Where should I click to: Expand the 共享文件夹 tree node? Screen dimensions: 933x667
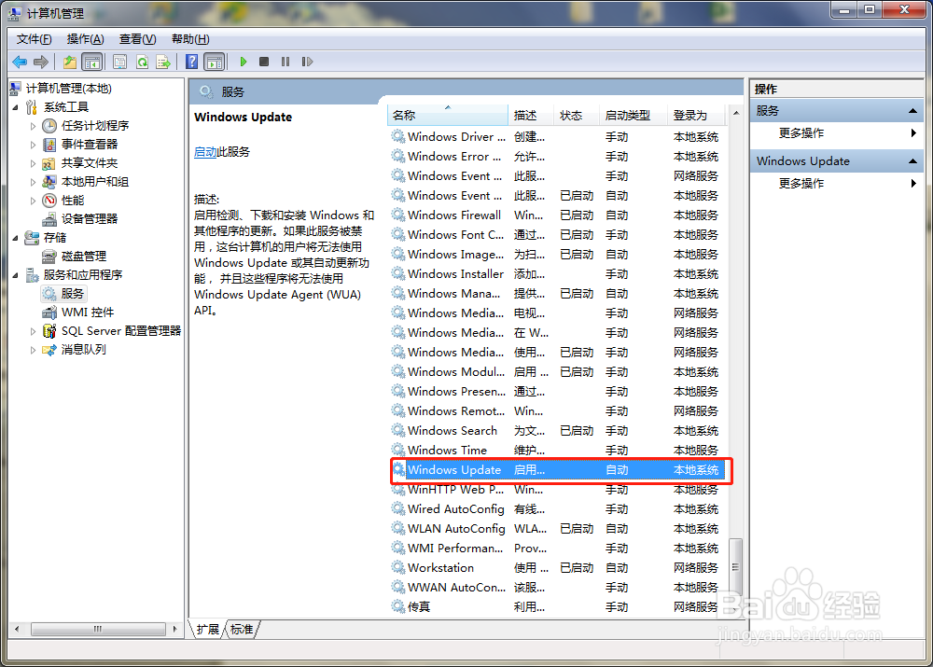pos(33,163)
